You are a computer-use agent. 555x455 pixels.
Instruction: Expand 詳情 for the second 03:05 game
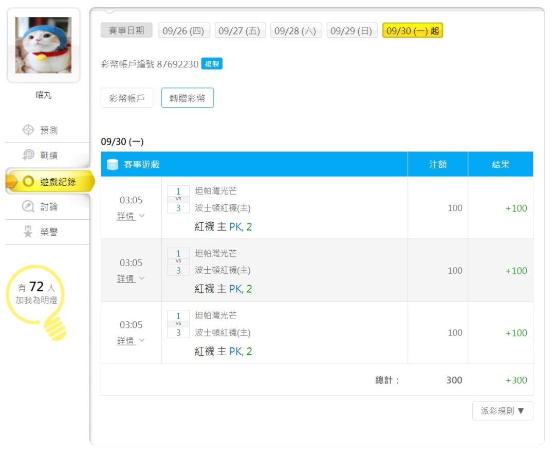click(131, 278)
